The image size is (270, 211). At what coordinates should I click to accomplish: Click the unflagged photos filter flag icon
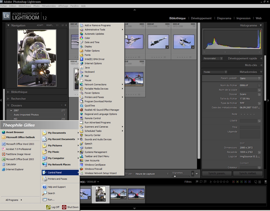201,182
